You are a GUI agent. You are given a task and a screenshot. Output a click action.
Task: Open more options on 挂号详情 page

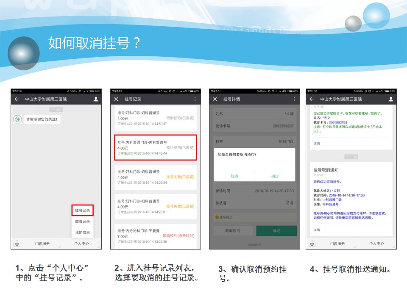(294, 99)
